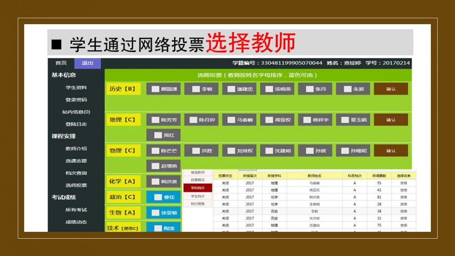
Task: Select geography teacher 马春峰 checkbox
Action: [231, 120]
